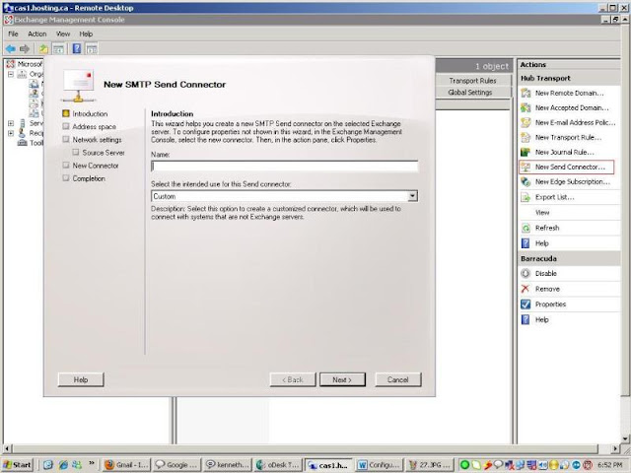
Task: Click the Properties checkmark icon
Action: point(526,304)
